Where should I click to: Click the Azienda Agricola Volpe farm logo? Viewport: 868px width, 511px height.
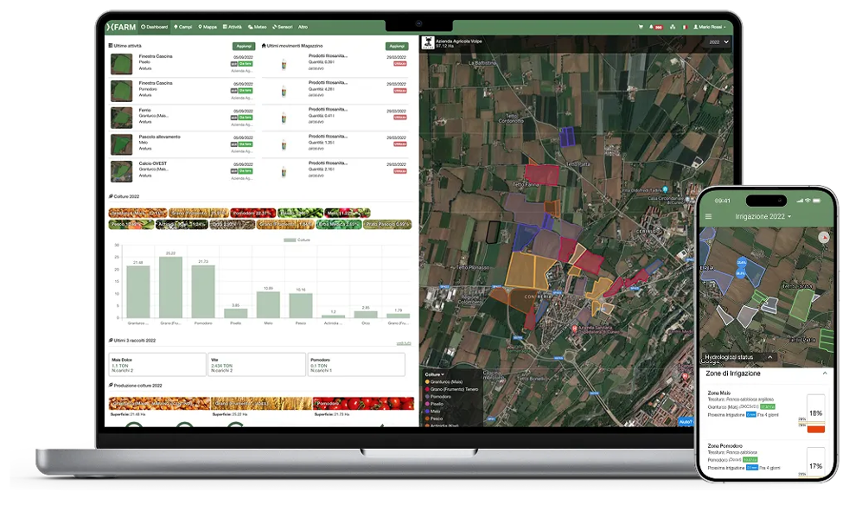click(427, 42)
